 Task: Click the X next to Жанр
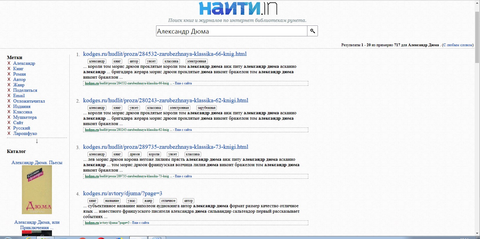(9, 85)
